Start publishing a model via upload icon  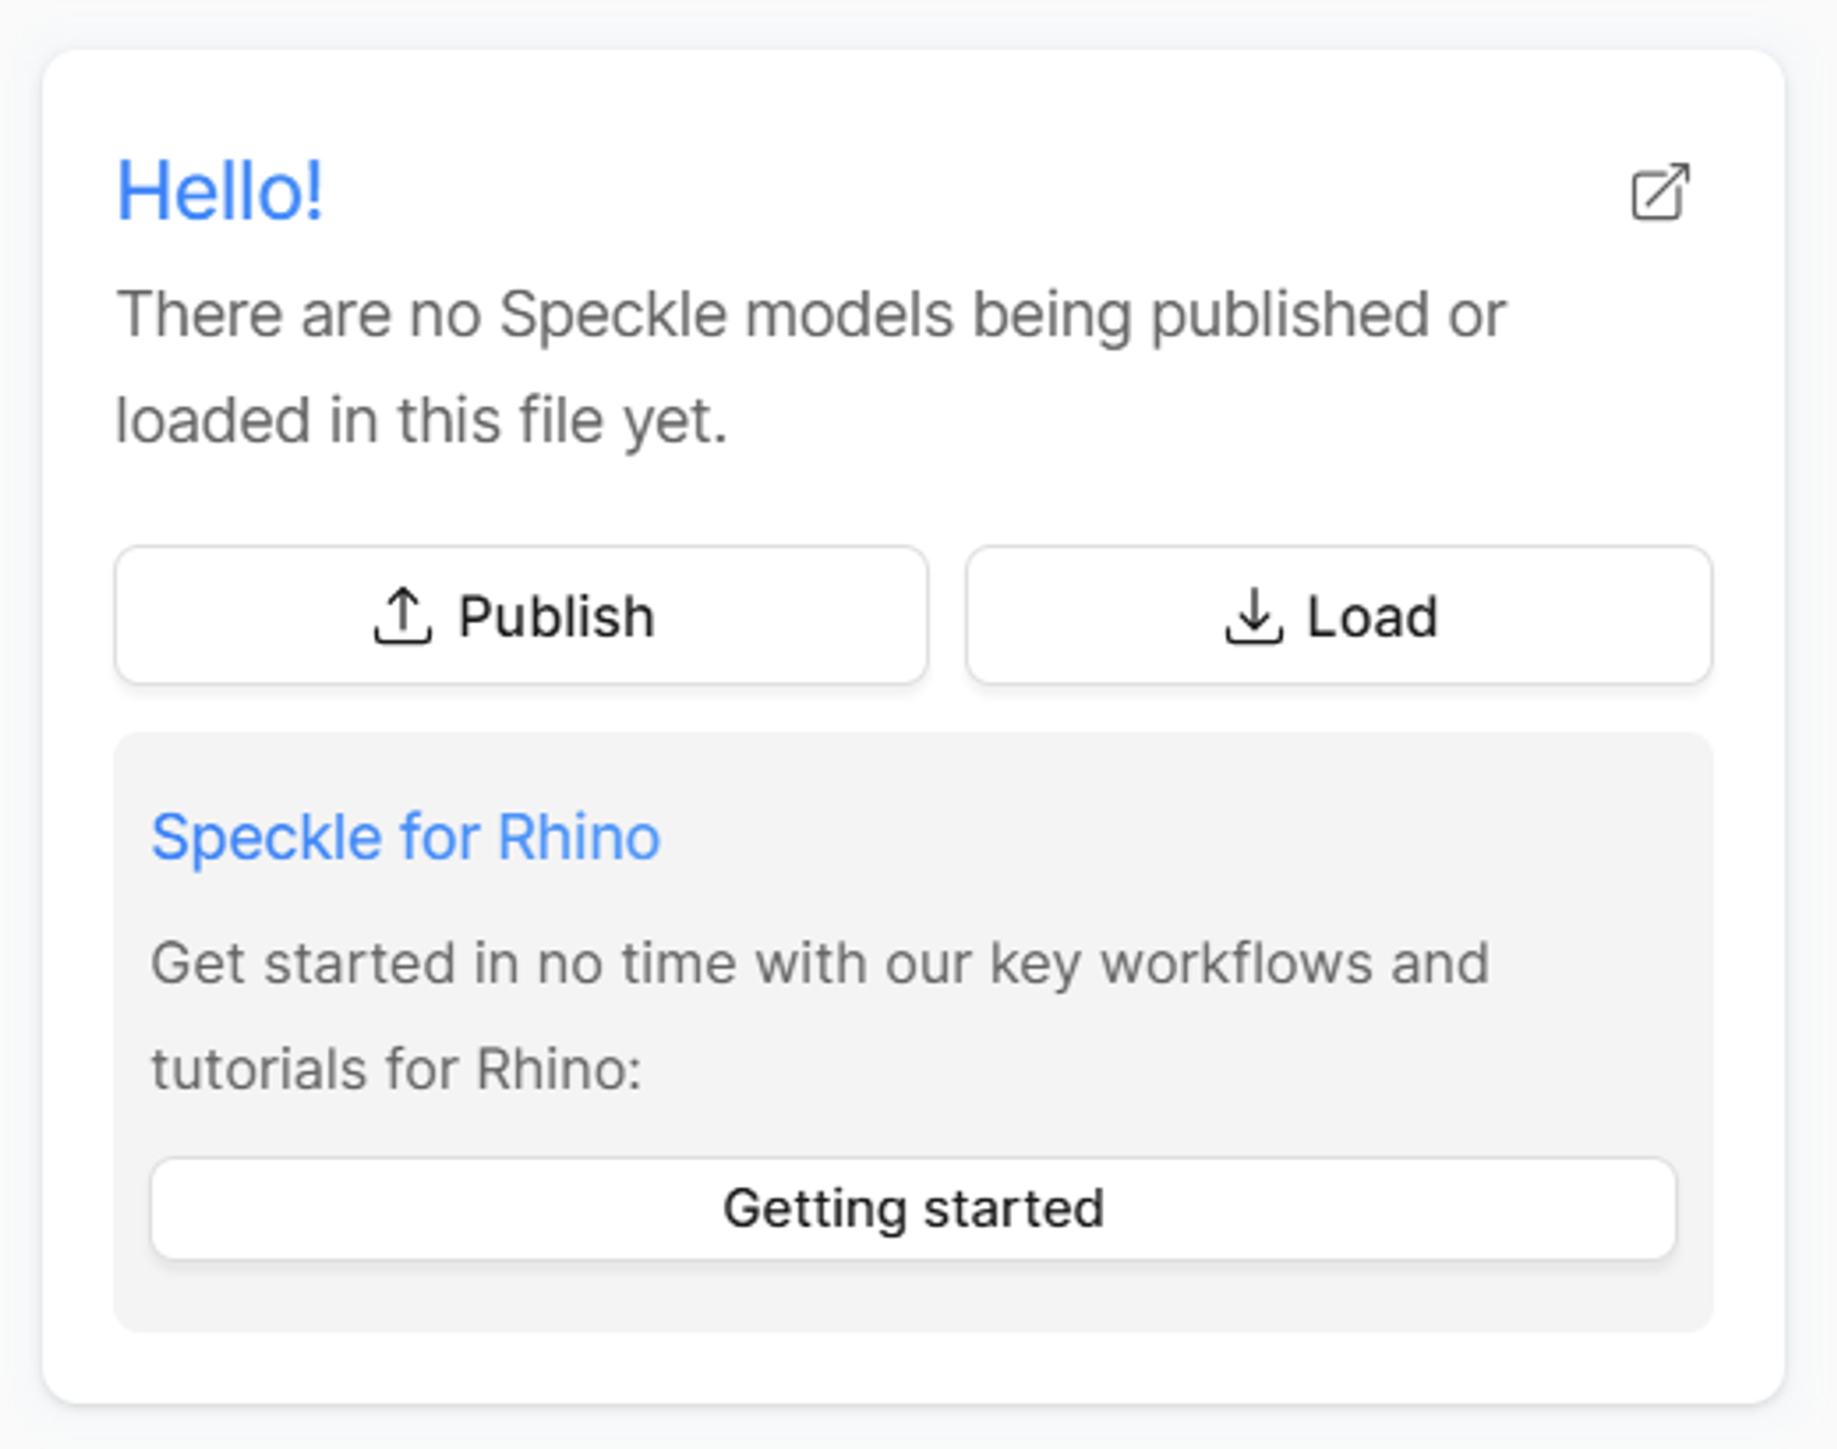pos(403,616)
